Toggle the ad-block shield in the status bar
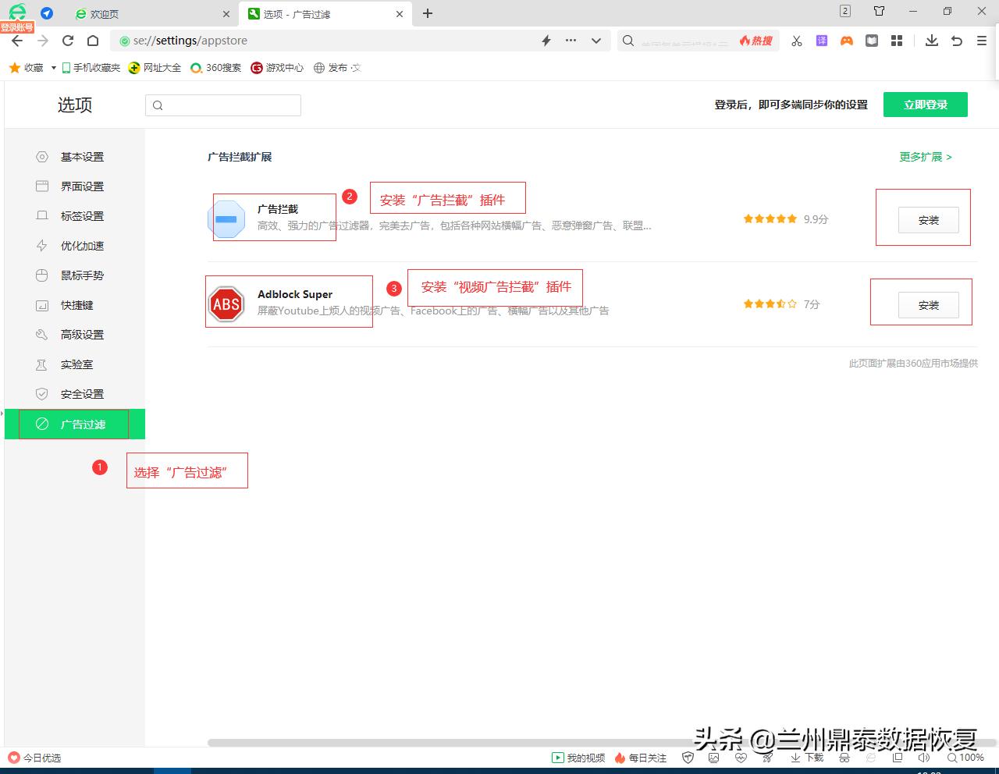The width and height of the screenshot is (999, 774). click(688, 758)
